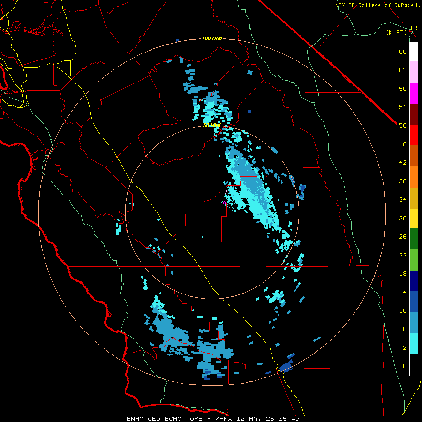Screen dimensions: 422x422
Task: Click the 22 legend value
Action: click(403, 255)
